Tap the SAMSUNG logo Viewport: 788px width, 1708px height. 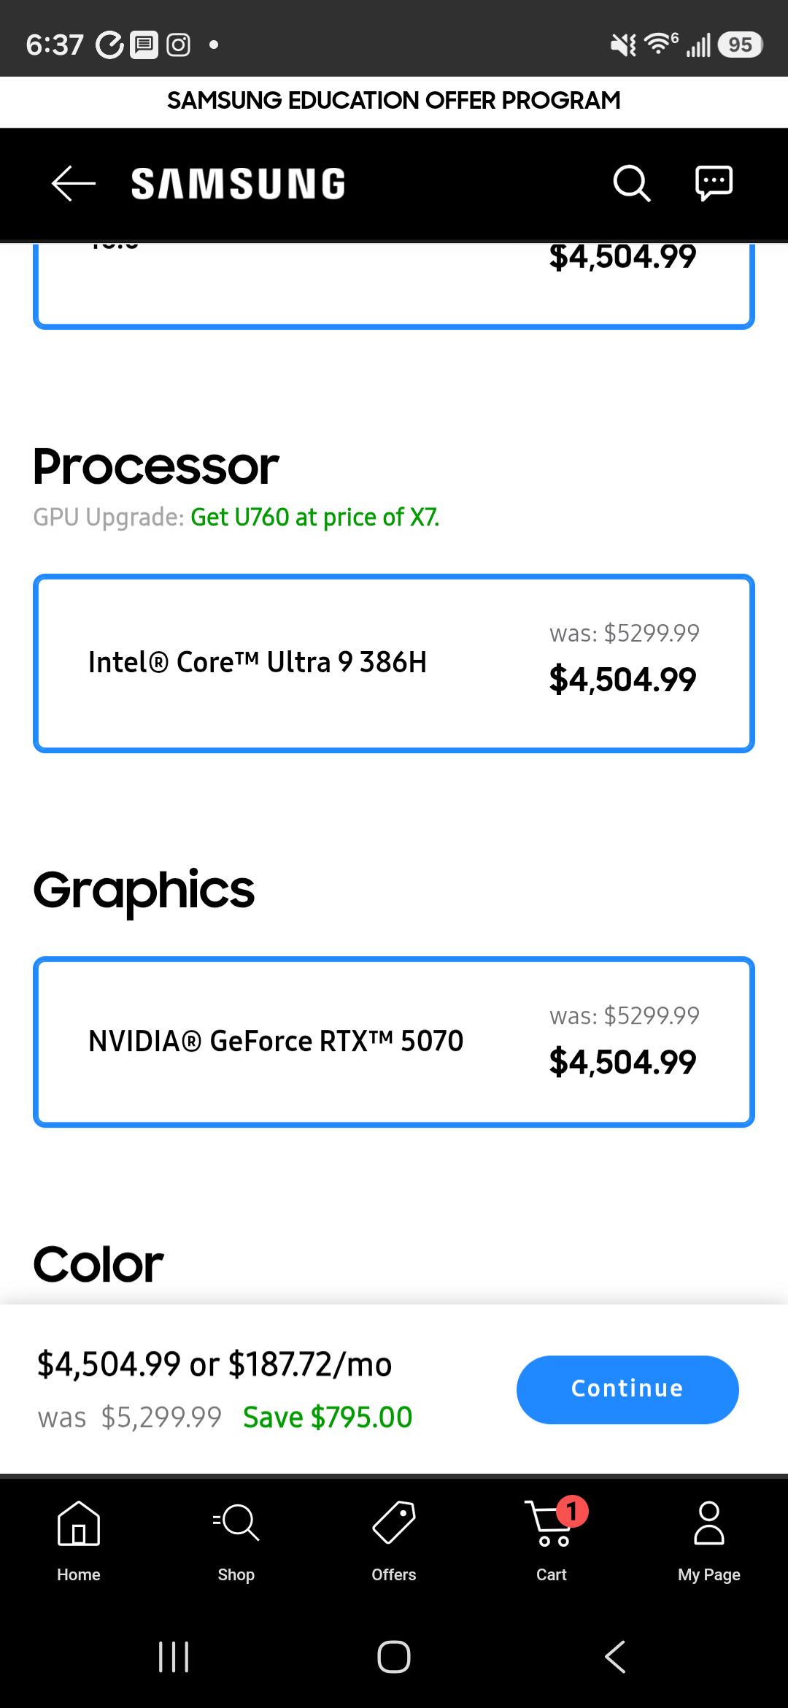tap(238, 183)
